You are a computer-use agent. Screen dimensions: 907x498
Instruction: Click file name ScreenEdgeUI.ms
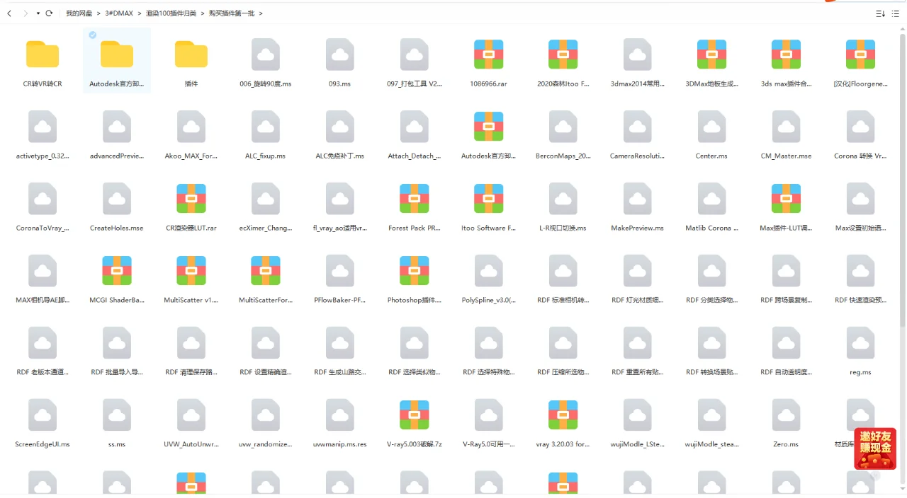43,444
